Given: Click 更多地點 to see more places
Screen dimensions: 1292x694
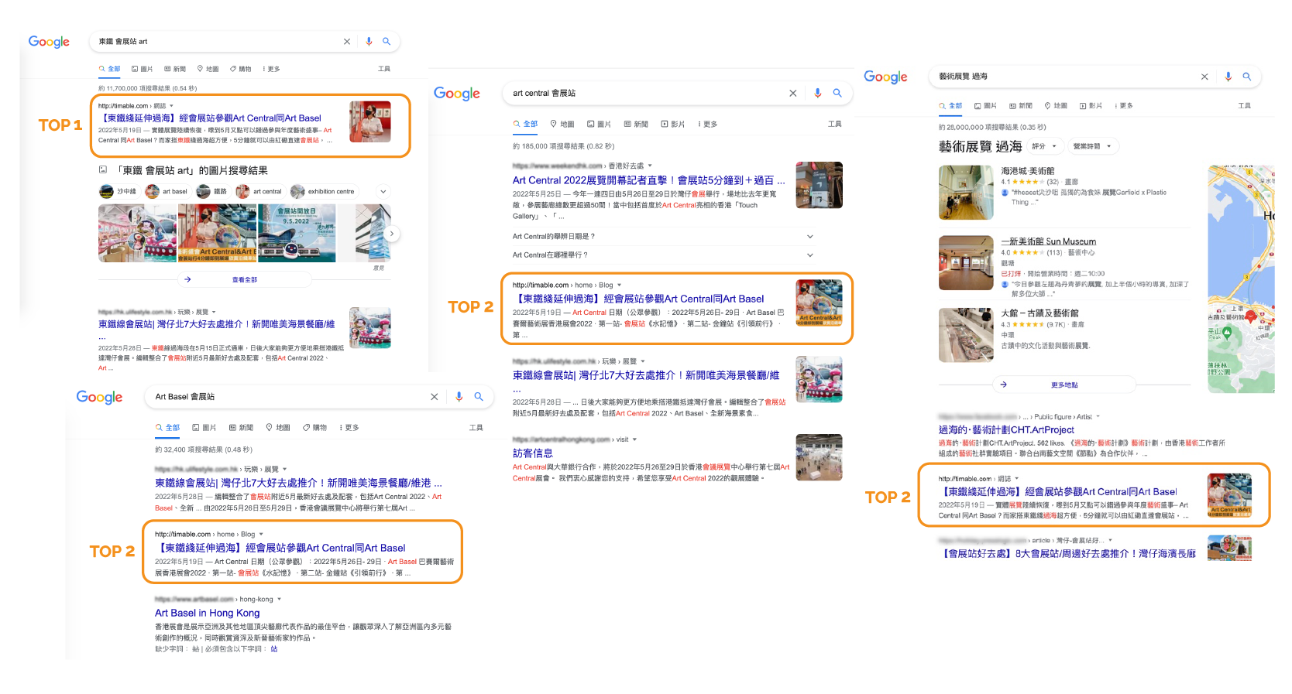Looking at the screenshot, I should point(1064,385).
